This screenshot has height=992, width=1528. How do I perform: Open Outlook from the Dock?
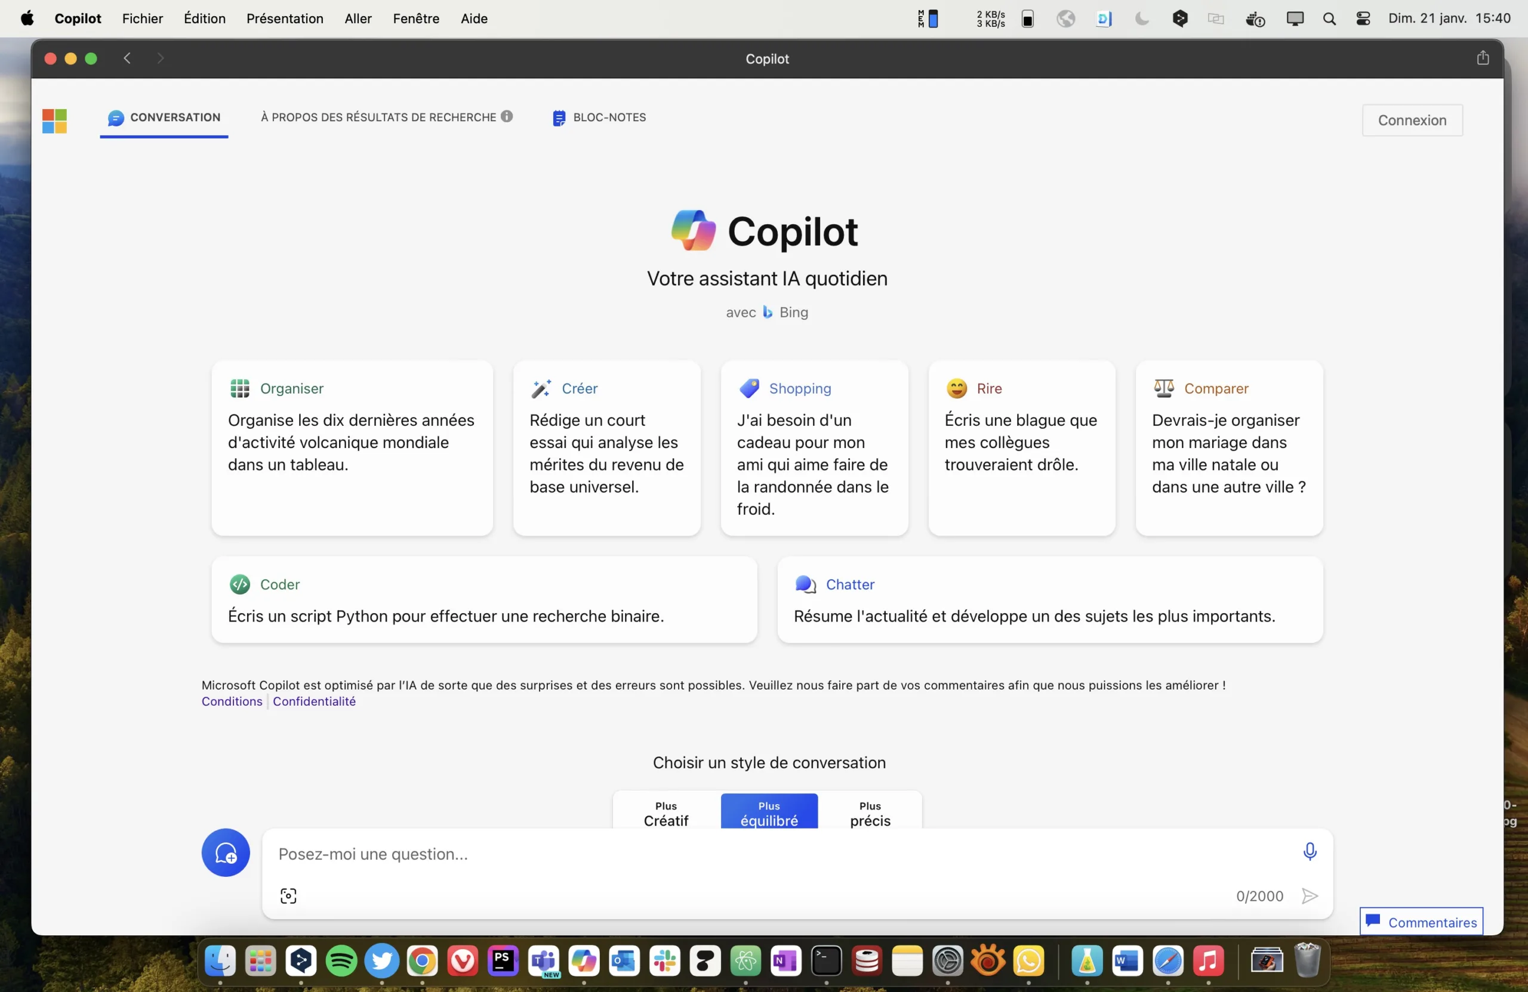point(625,960)
